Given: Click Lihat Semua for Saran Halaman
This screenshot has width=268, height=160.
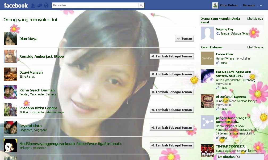Looking at the screenshot, I should click(x=255, y=47).
